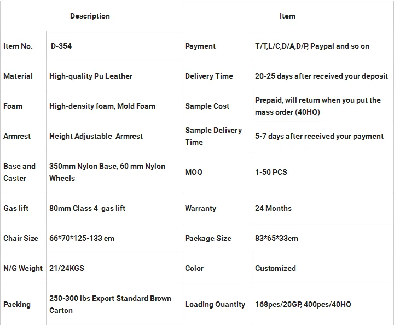
Task: Click the 168pcs/20GP loading quantity value
Action: [x=303, y=304]
